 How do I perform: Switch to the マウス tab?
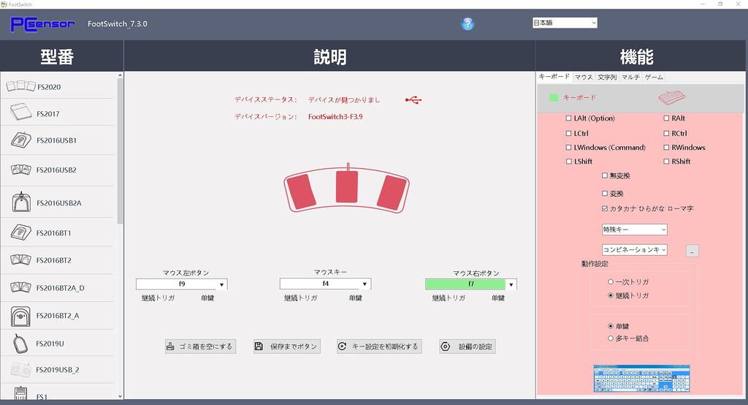pos(584,77)
